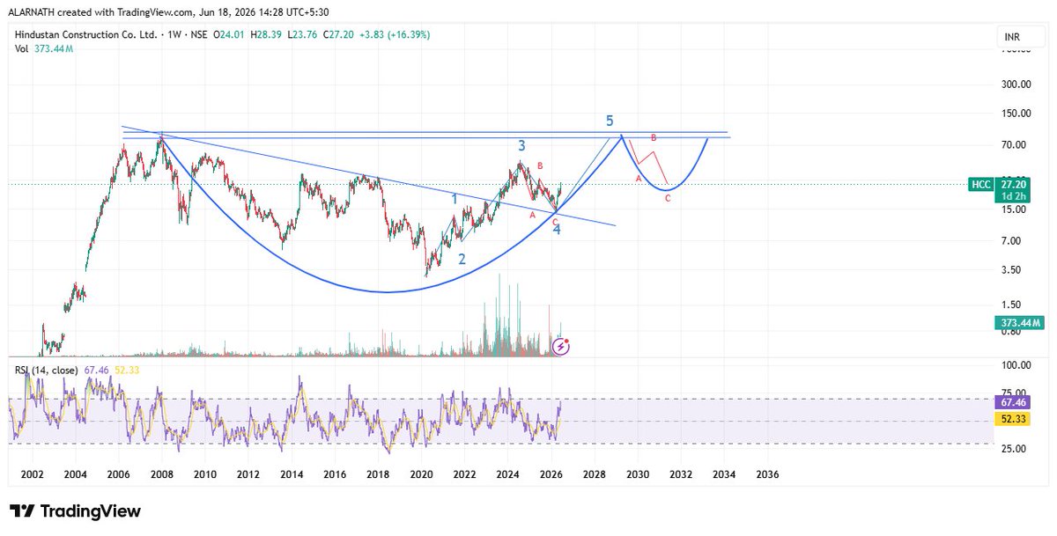
Task: Click the 1.50 price axis label
Action: point(1012,304)
